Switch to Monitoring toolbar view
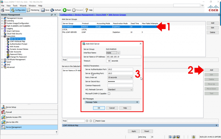 [33, 10]
